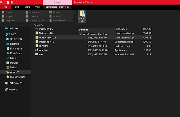The image size is (180, 117).
Task: Click the Text Document type cell
Action: tap(123, 46)
